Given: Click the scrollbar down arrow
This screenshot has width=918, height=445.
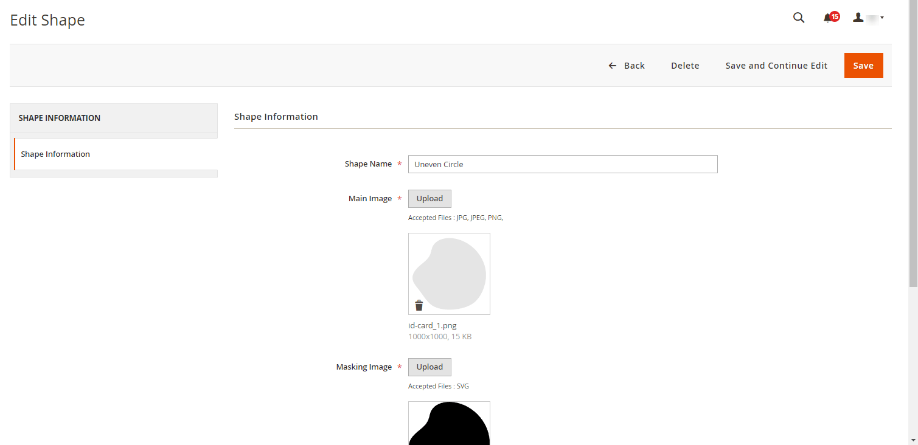Looking at the screenshot, I should (x=913, y=440).
